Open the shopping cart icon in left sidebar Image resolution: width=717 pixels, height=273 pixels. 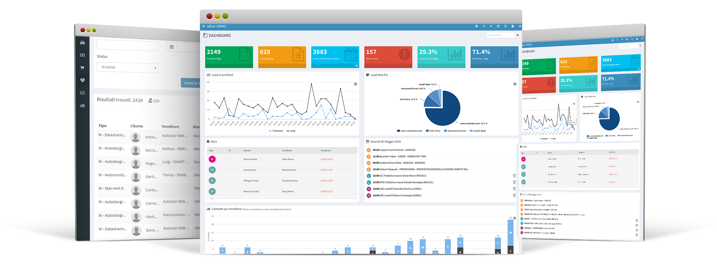click(82, 67)
